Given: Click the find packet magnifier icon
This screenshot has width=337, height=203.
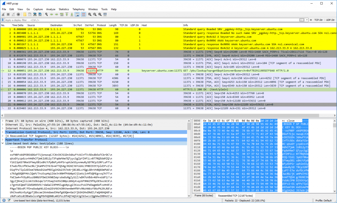Looking at the screenshot, I should 47,14.
